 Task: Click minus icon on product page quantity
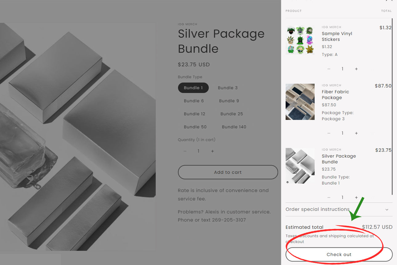(185, 151)
